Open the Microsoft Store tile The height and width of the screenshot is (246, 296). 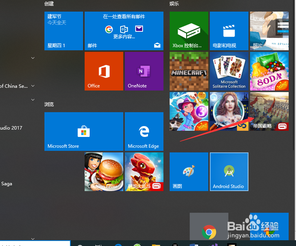84,132
